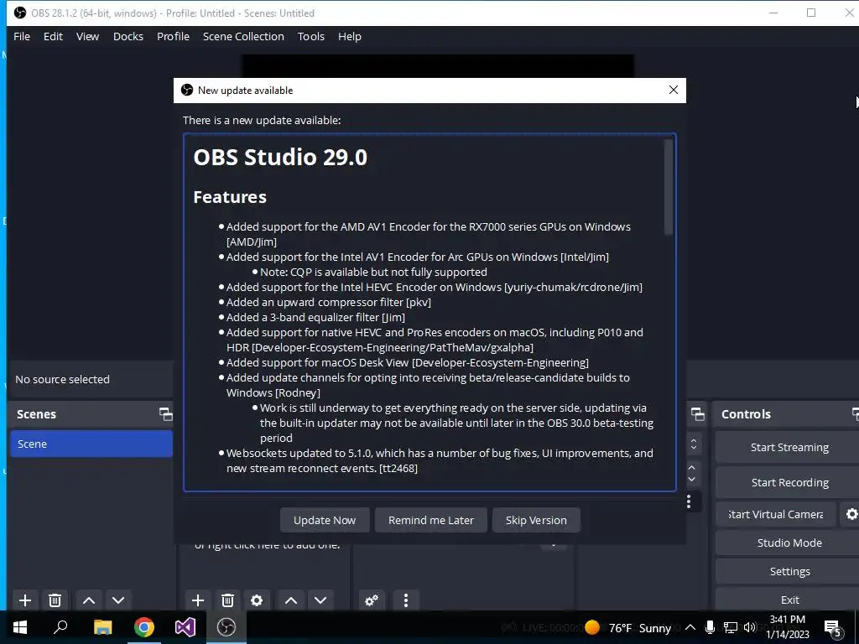Decrease transition duration with the spin box down arrow

pos(692,479)
